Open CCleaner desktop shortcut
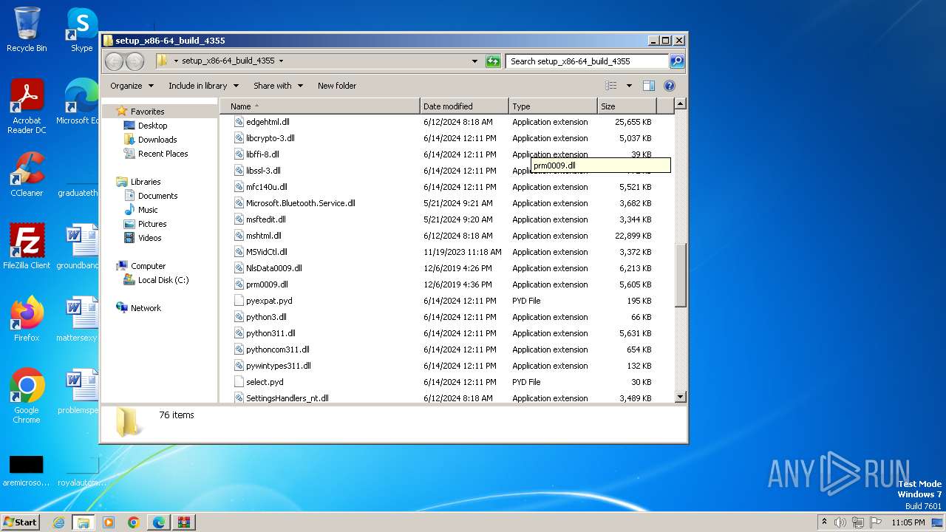Screen dimensions: 946x532 (27, 174)
